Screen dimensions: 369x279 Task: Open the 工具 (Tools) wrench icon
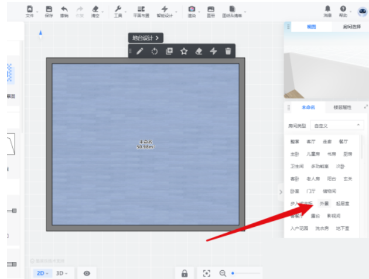click(118, 9)
